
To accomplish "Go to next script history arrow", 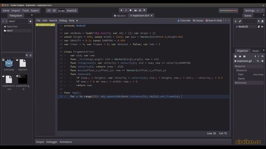I will [229, 20].
